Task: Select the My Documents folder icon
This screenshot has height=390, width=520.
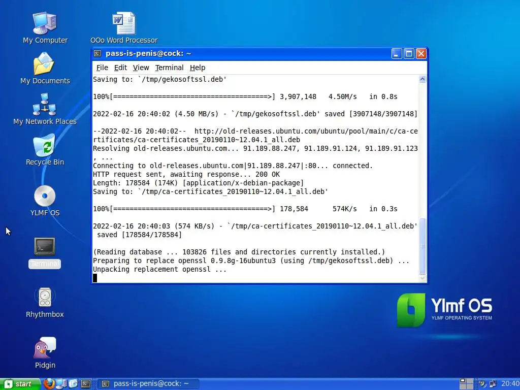Action: (45, 69)
